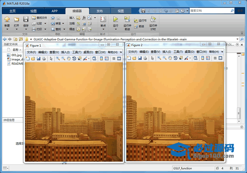Toggle Edit Plot arrow in Figure 1

pos(51,58)
